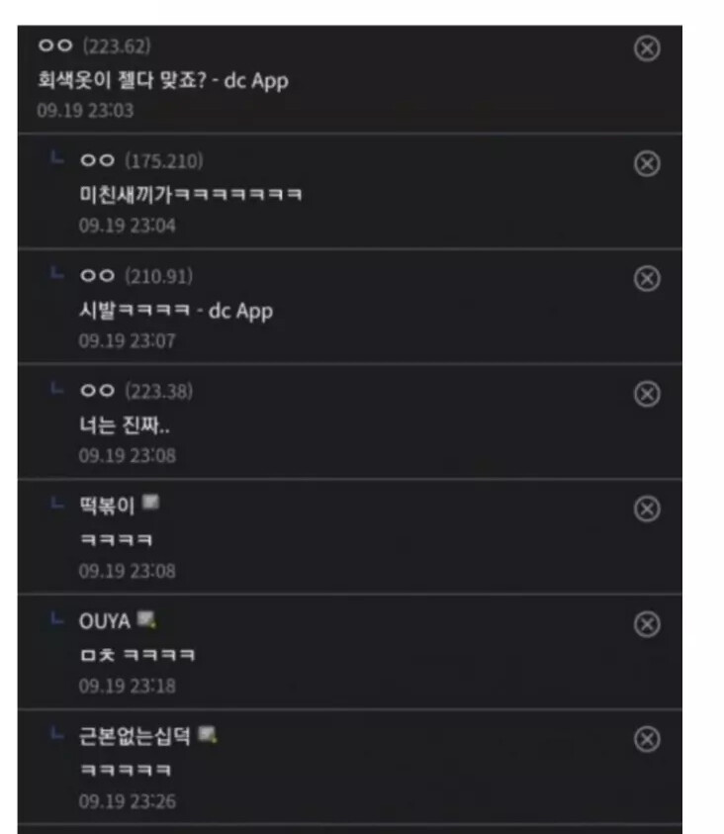Delete the reply from user 175.210
The width and height of the screenshot is (724, 834).
pos(647,164)
